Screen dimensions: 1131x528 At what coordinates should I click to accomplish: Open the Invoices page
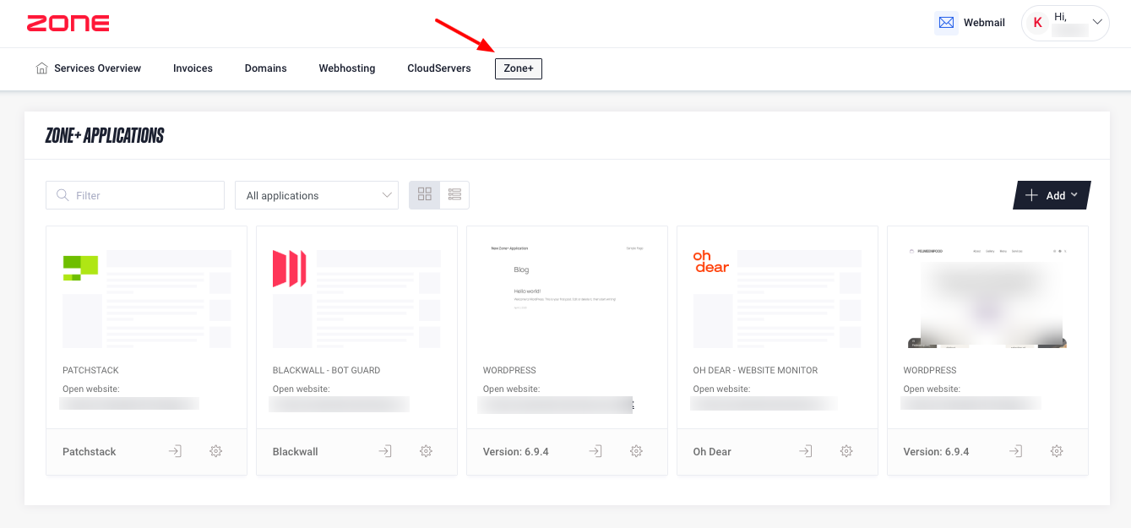193,68
